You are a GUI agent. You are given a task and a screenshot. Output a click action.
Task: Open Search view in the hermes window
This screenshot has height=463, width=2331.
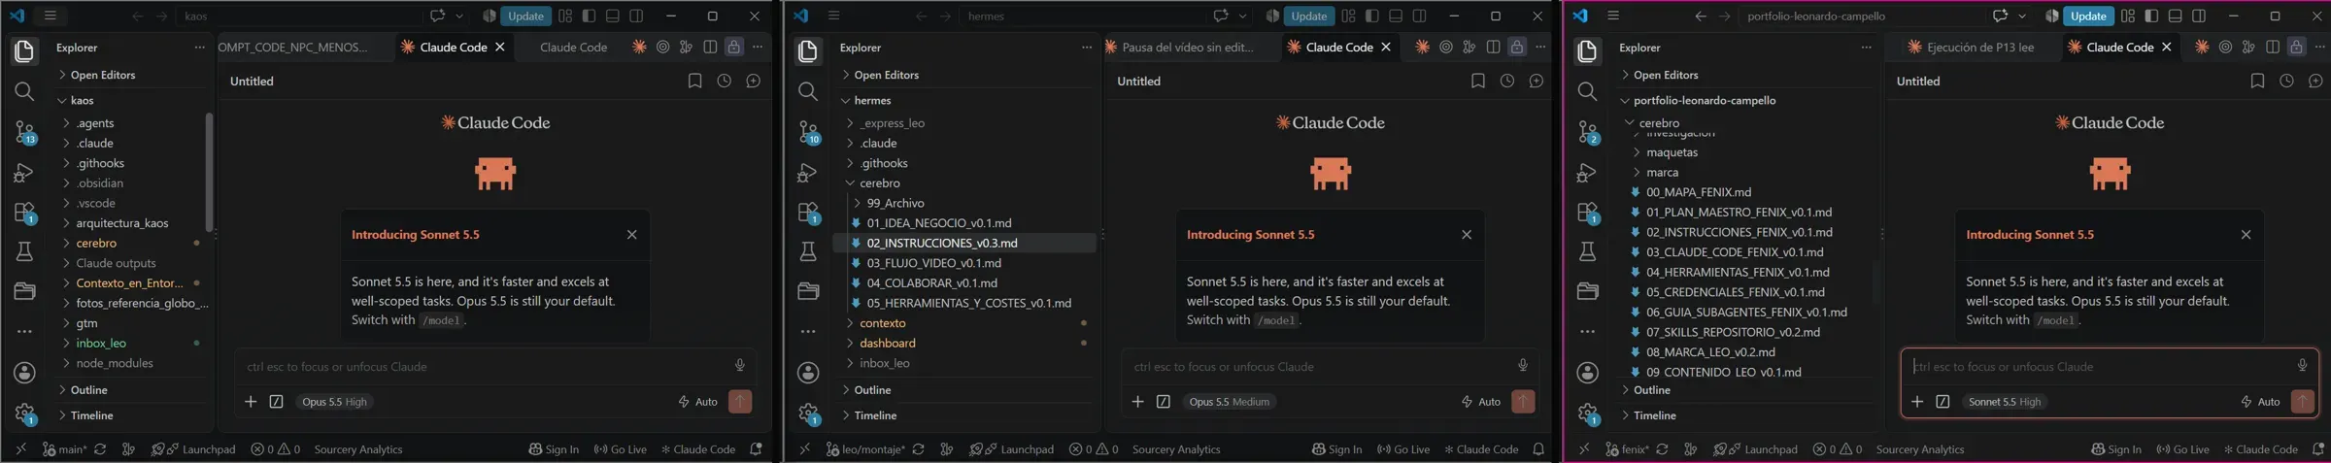(807, 91)
